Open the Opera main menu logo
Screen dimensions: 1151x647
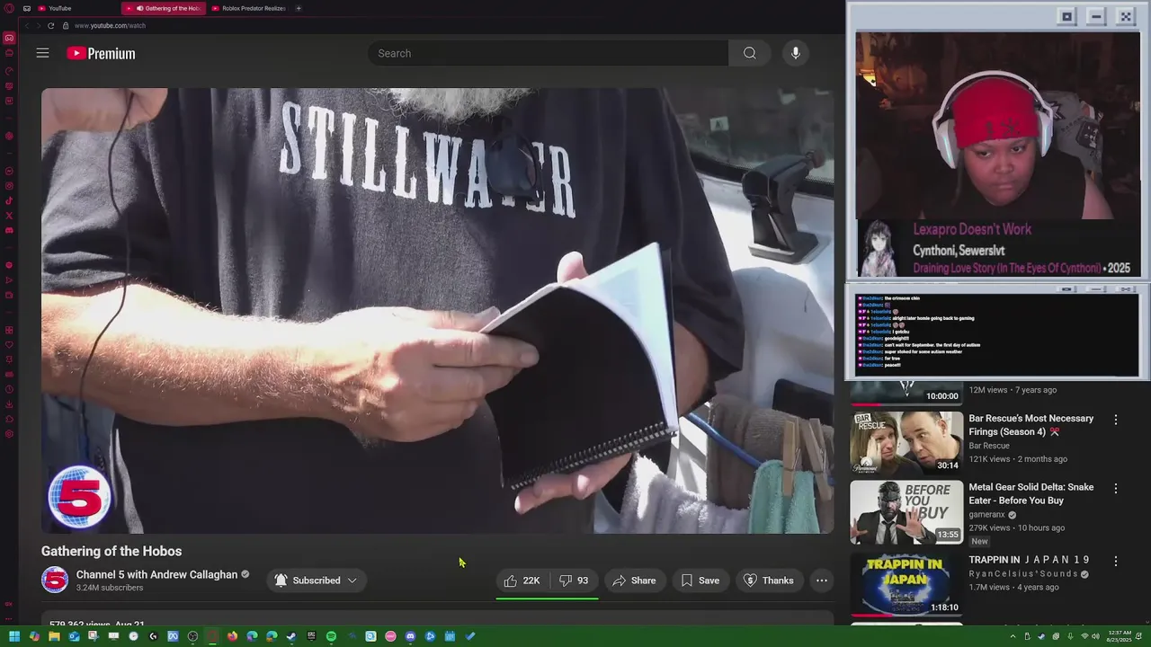pos(9,8)
